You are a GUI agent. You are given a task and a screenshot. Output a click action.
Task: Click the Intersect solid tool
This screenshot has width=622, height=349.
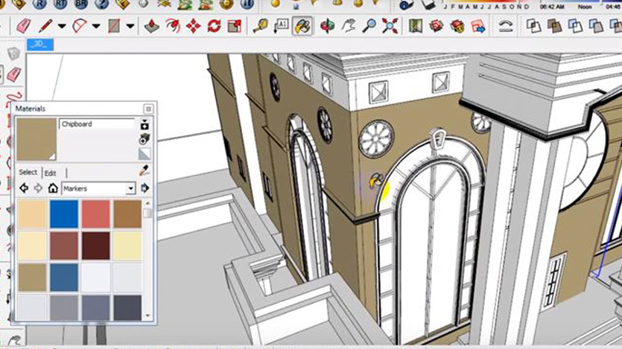(x=554, y=26)
